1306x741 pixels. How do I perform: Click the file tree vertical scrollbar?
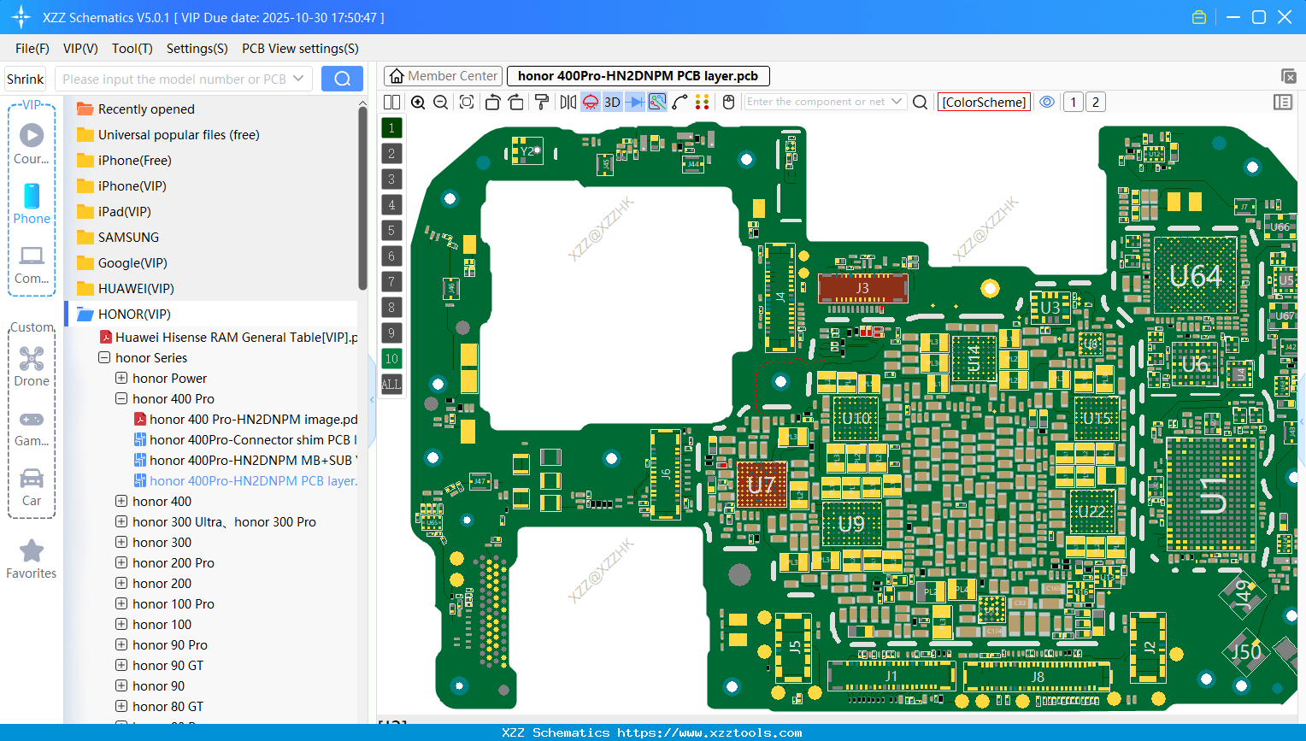(x=362, y=197)
